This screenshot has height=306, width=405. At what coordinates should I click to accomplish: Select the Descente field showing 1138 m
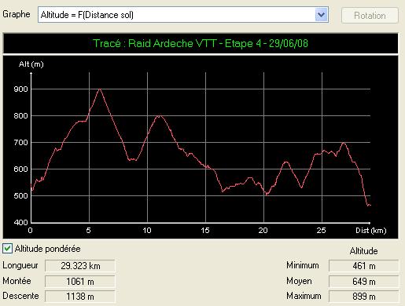click(x=80, y=297)
